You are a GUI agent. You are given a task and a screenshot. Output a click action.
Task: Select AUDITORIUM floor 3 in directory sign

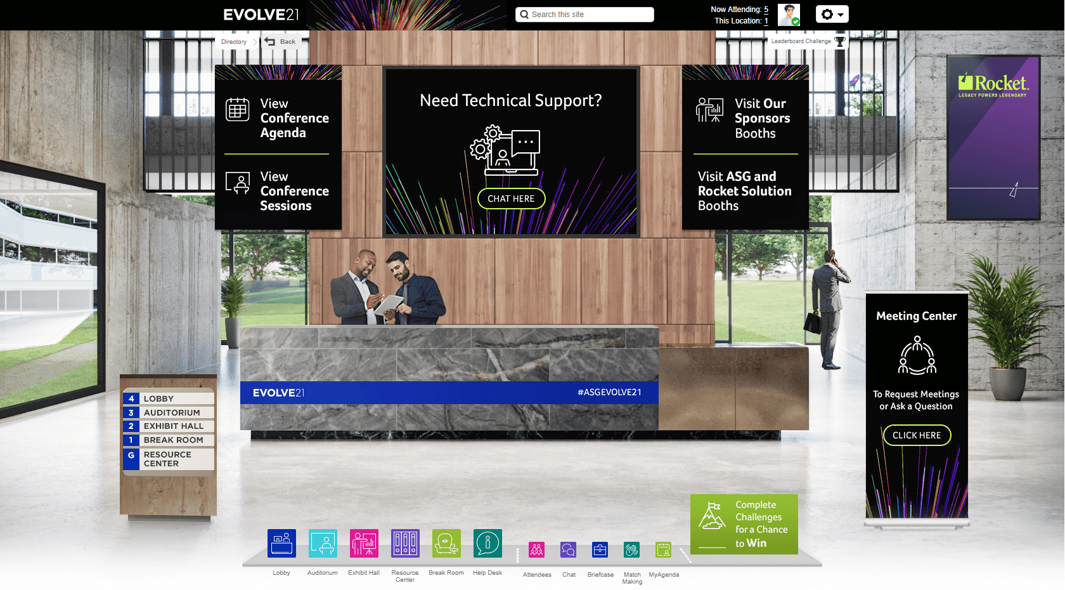[x=169, y=412]
